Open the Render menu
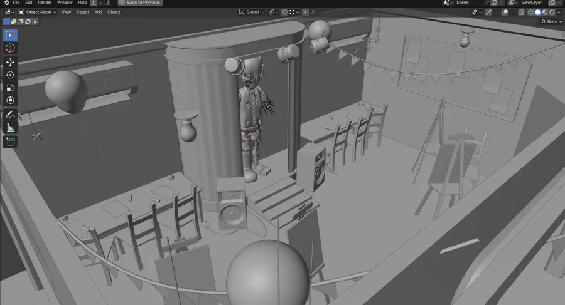Image resolution: width=565 pixels, height=305 pixels. pyautogui.click(x=45, y=2)
